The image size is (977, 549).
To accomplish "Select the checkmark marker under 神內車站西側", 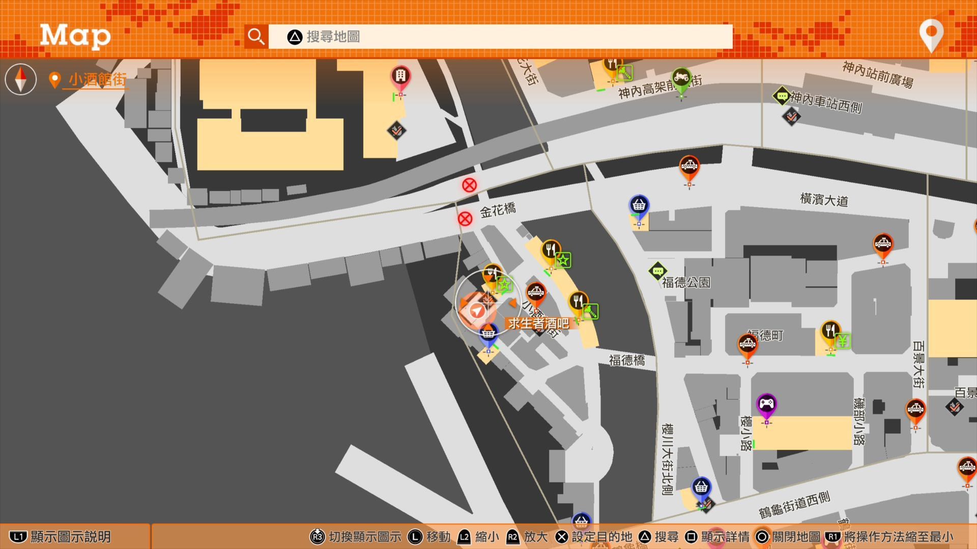I will 791,117.
